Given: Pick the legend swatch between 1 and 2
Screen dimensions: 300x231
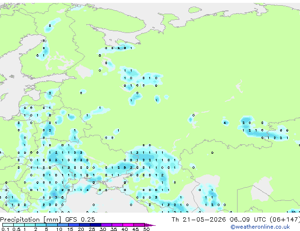Looking at the screenshot, I should [x=30, y=225].
